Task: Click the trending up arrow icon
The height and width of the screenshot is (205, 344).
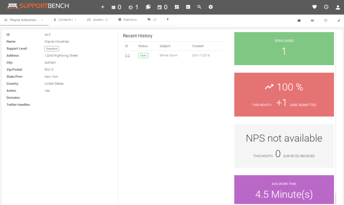Action: click(269, 87)
